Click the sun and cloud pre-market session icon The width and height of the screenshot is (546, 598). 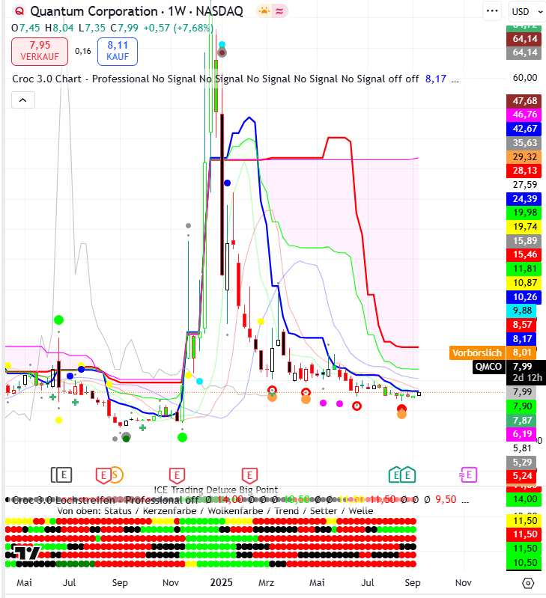(264, 11)
